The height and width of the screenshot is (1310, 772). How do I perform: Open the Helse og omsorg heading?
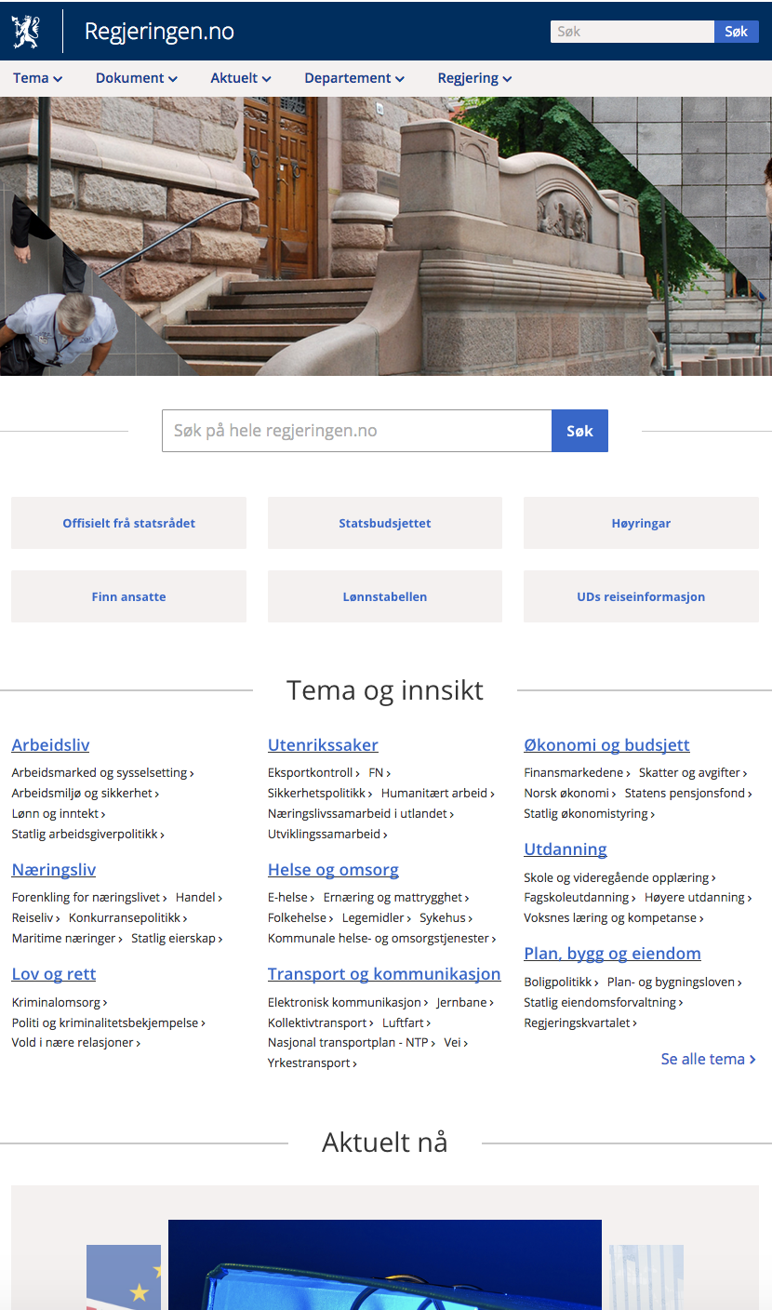333,870
